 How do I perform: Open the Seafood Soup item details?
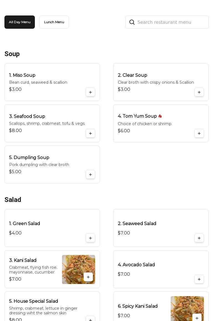(27, 117)
